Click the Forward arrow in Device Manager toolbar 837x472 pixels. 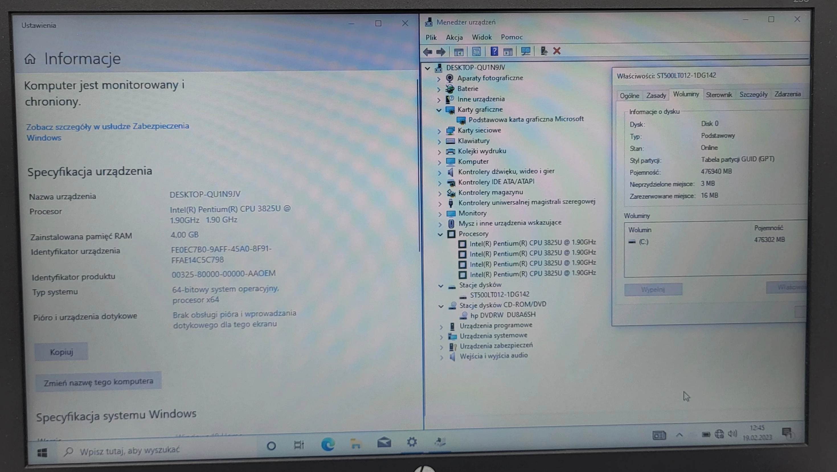(x=441, y=52)
